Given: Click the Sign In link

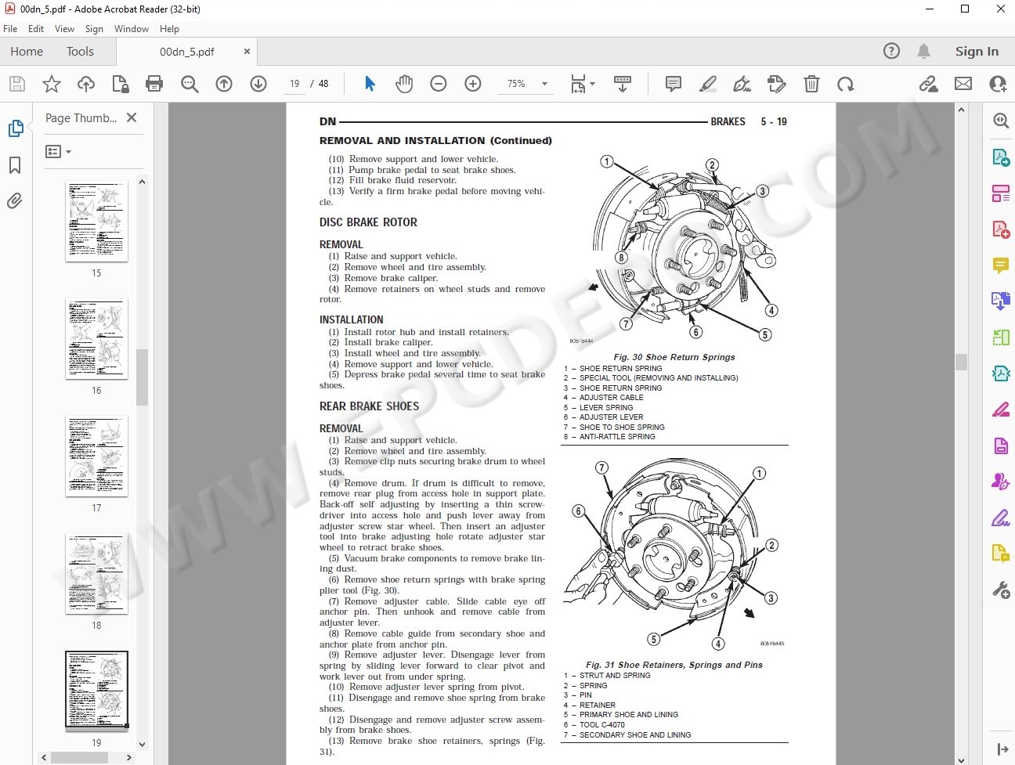Looking at the screenshot, I should 977,52.
